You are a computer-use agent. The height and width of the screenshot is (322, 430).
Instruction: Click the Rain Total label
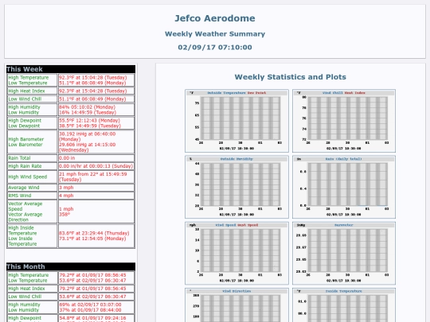19,158
